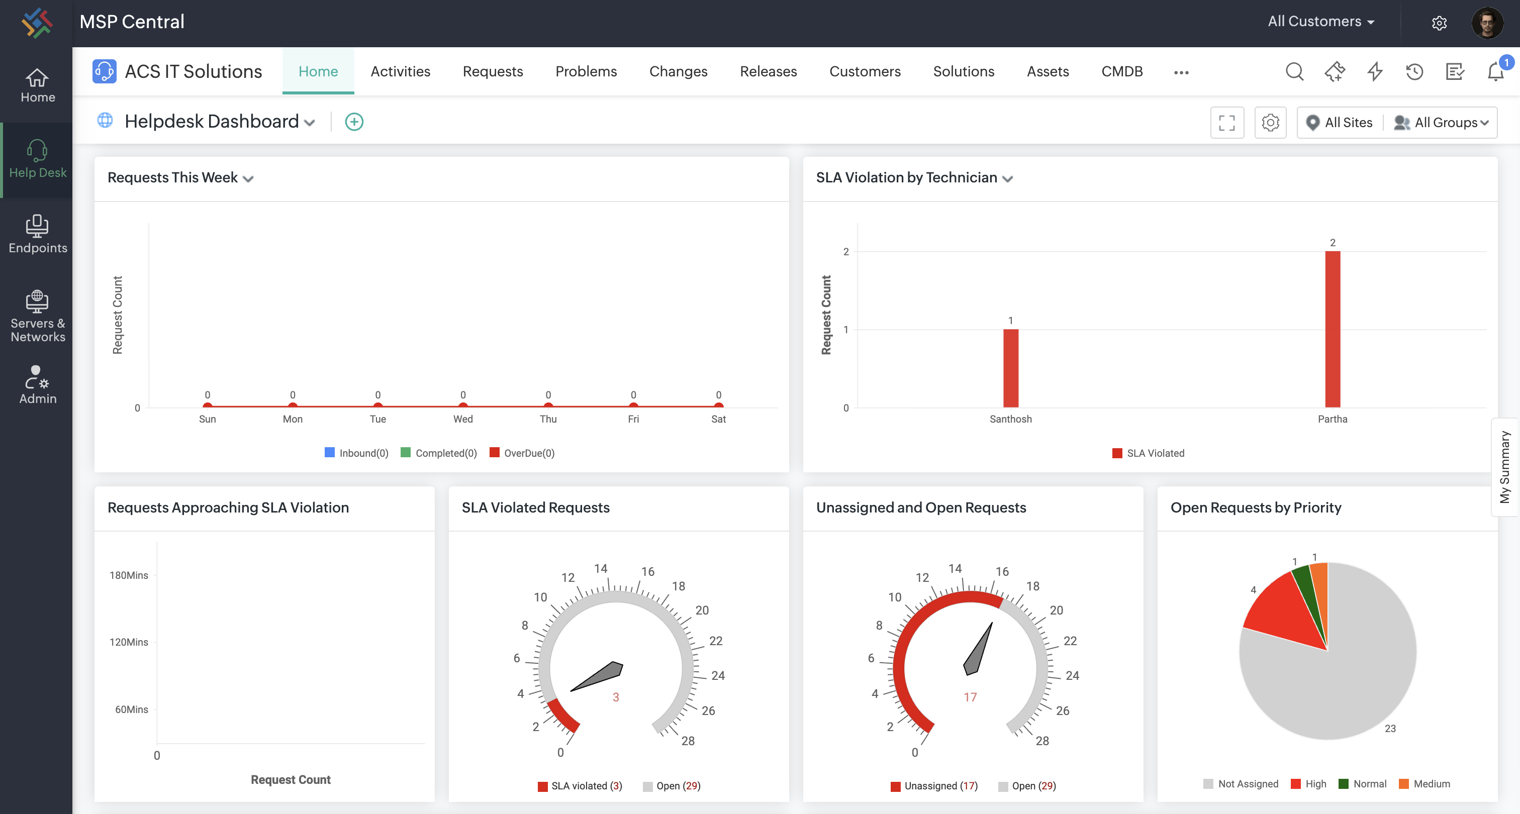Open the Assets tab
The width and height of the screenshot is (1520, 814).
coord(1048,71)
